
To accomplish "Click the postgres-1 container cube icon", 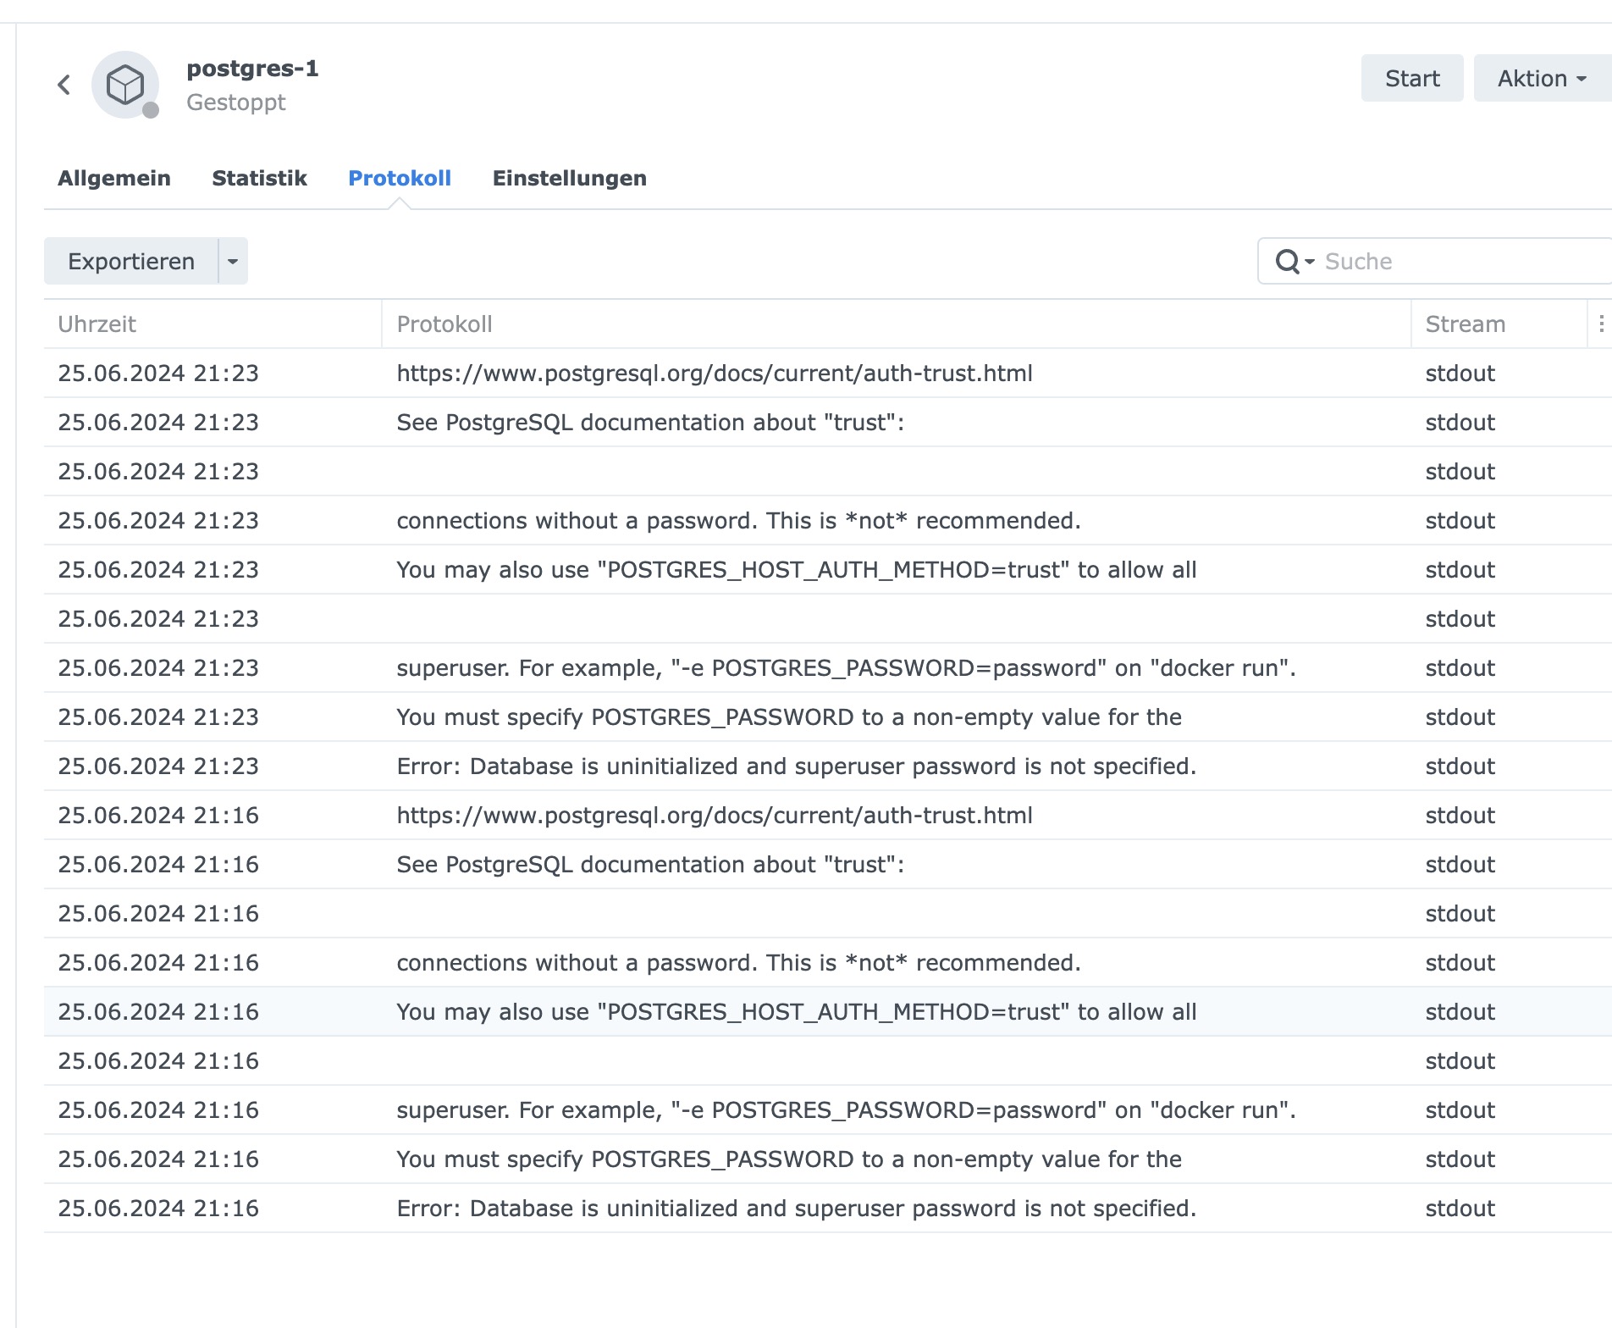I will [x=125, y=85].
